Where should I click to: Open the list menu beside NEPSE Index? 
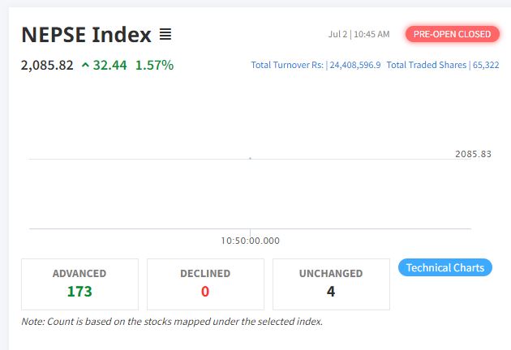pos(165,35)
